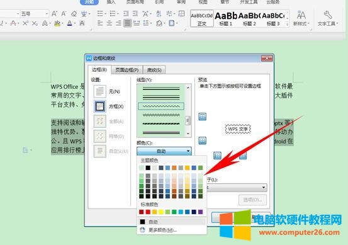Toggle the left border preview button

point(217,156)
